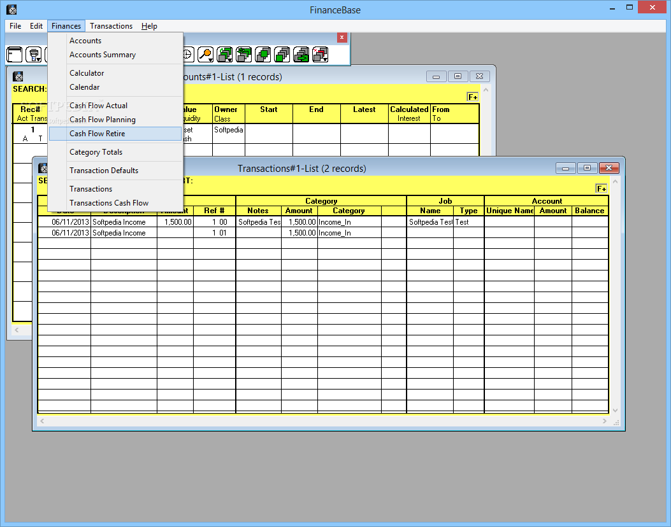Click the records icon with centered green square

click(263, 55)
